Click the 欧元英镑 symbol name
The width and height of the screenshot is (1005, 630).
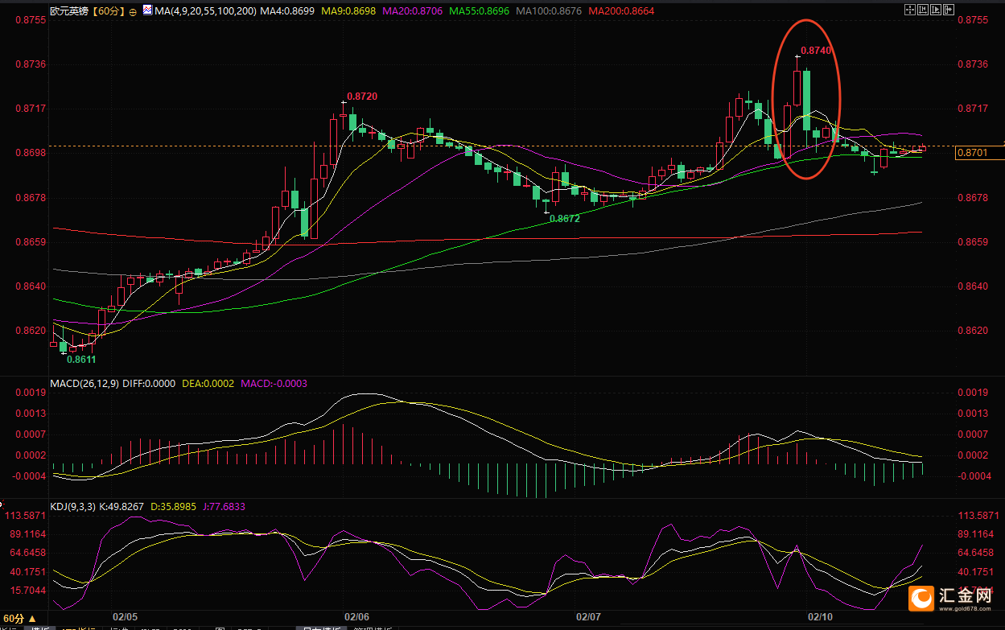[68, 11]
